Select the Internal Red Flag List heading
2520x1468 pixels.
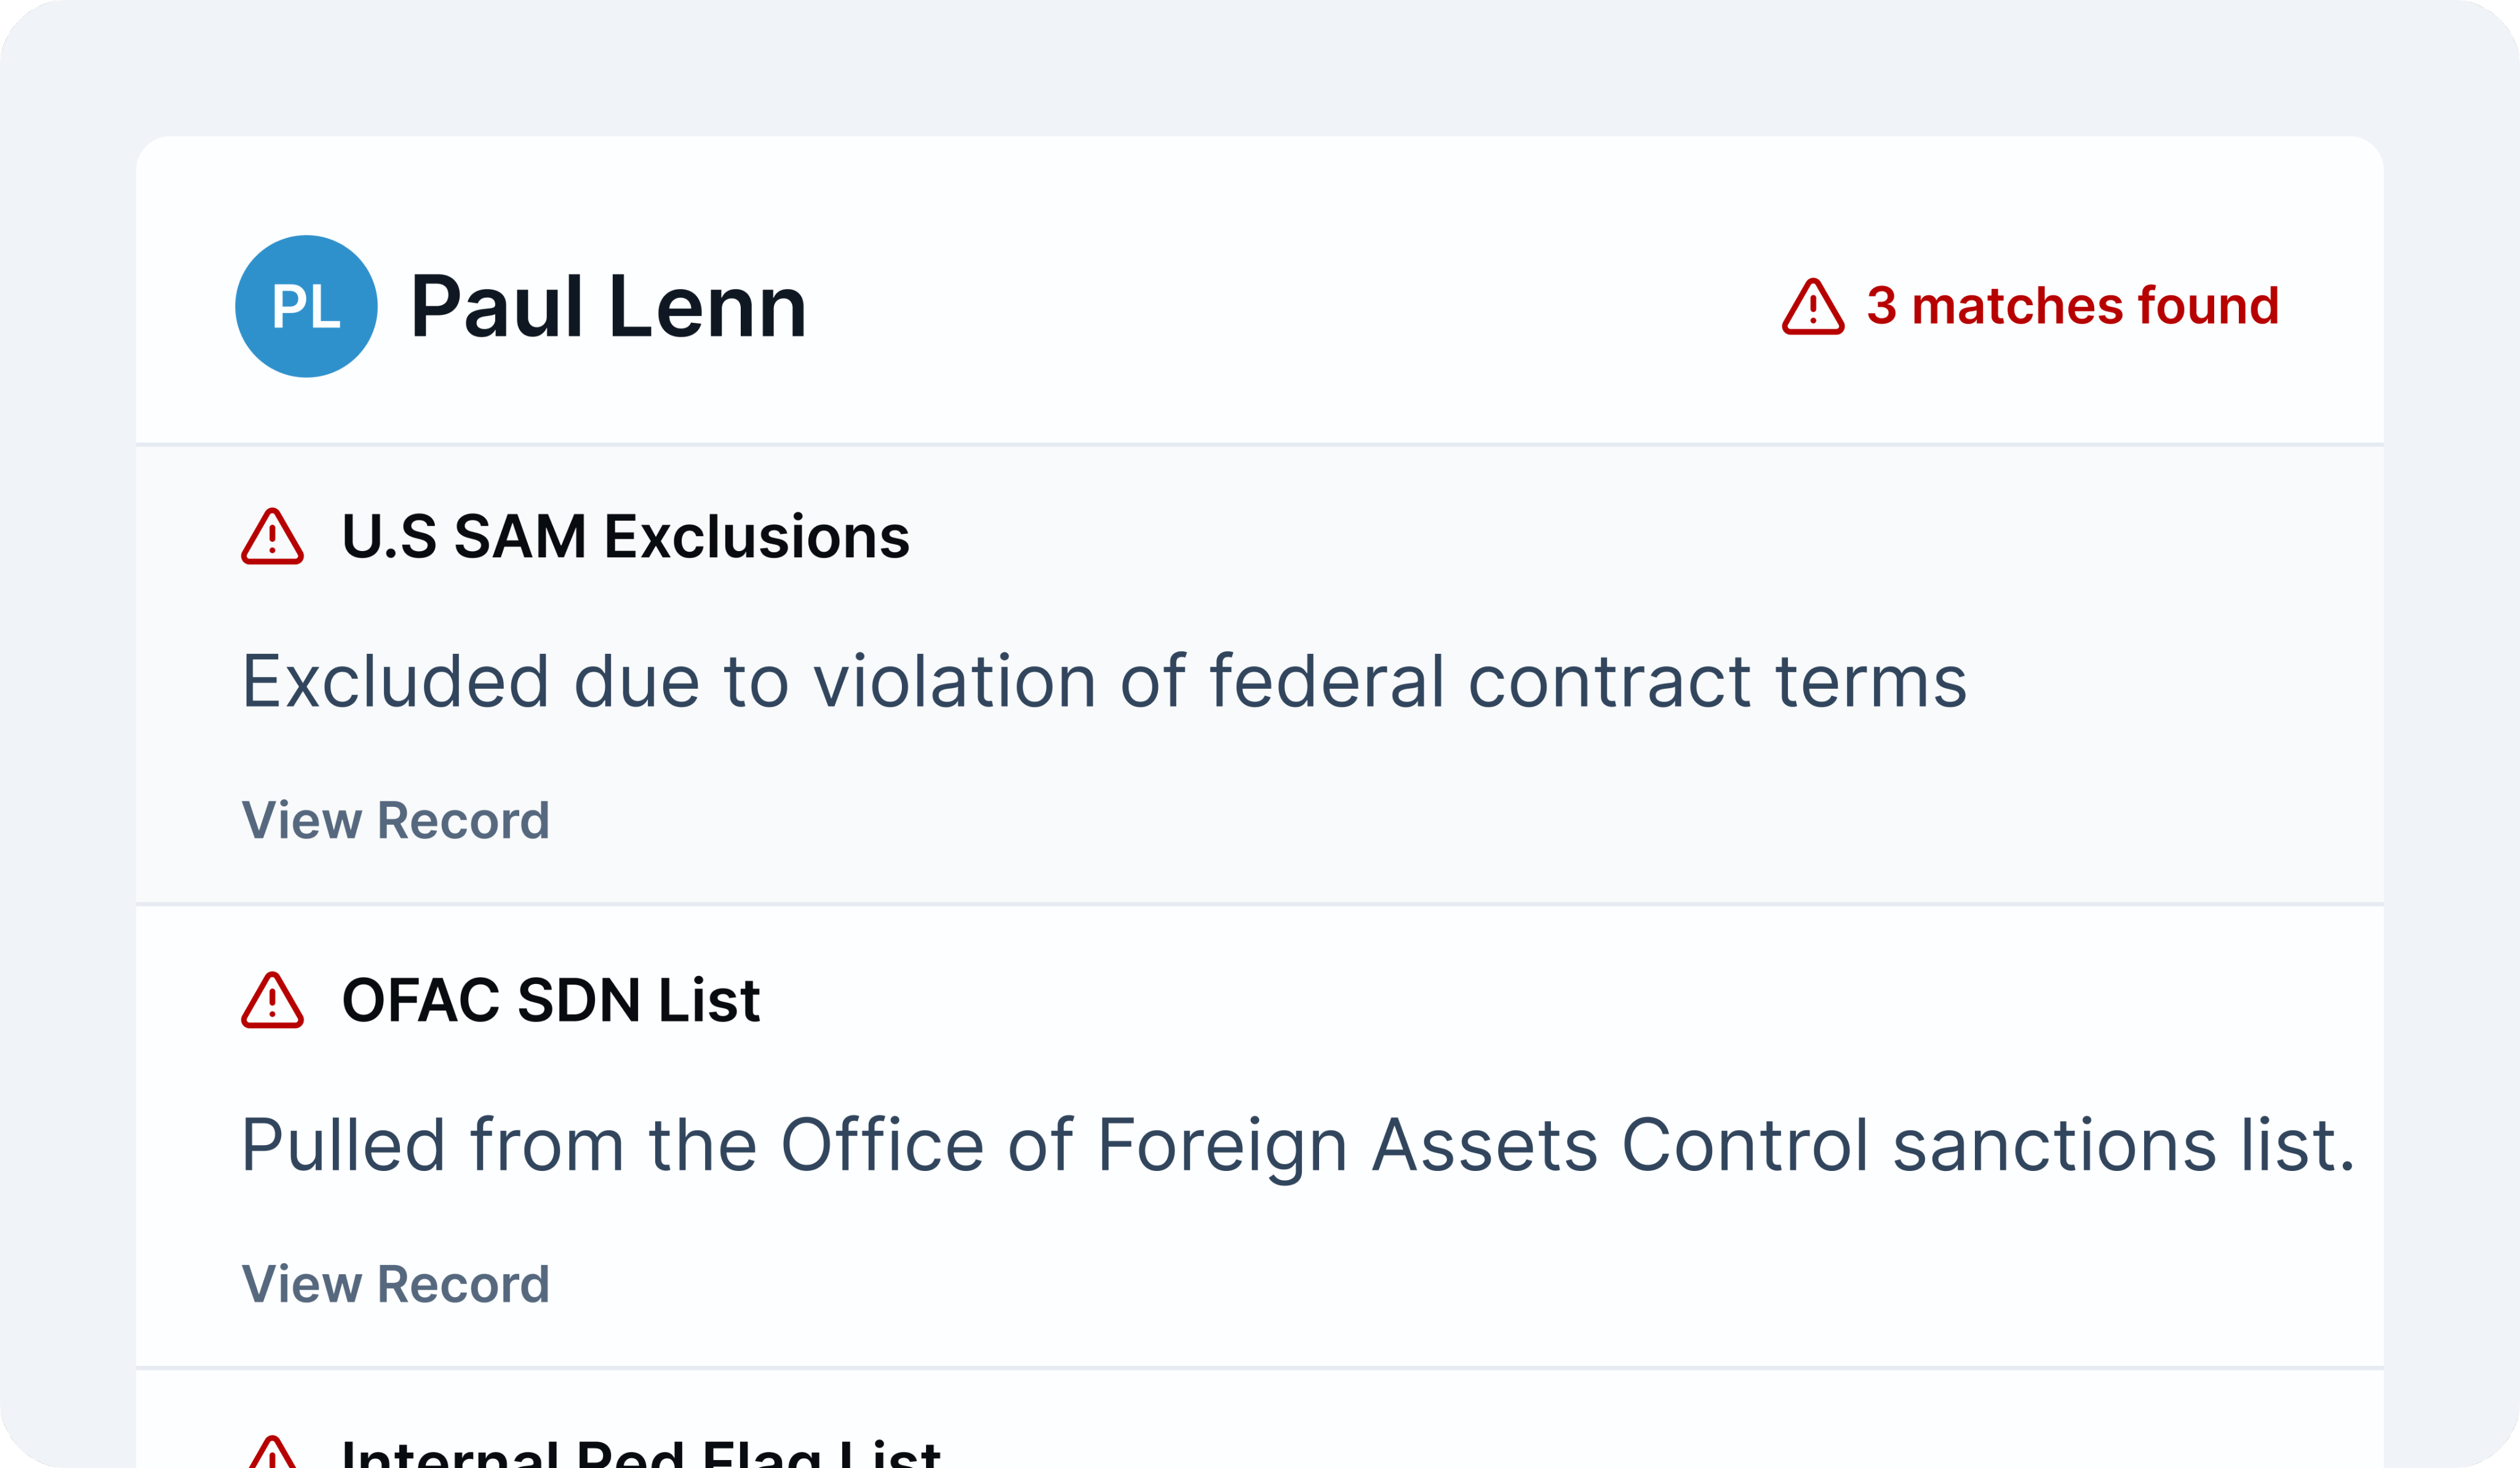640,1454
